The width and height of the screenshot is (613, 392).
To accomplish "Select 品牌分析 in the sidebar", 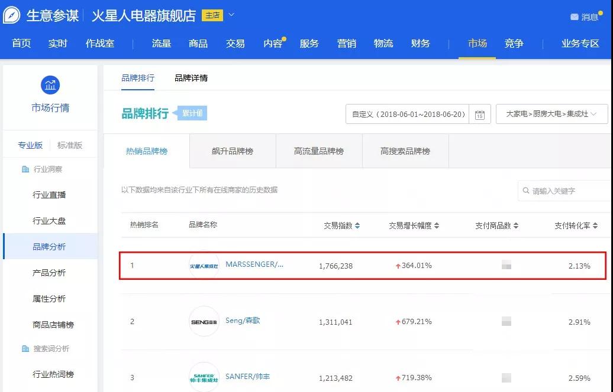I will [x=49, y=247].
